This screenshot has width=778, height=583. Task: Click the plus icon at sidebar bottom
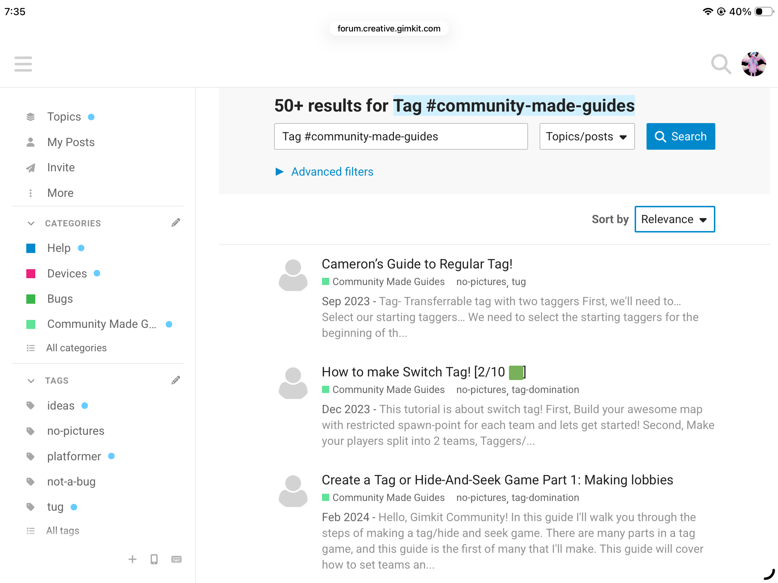(133, 559)
